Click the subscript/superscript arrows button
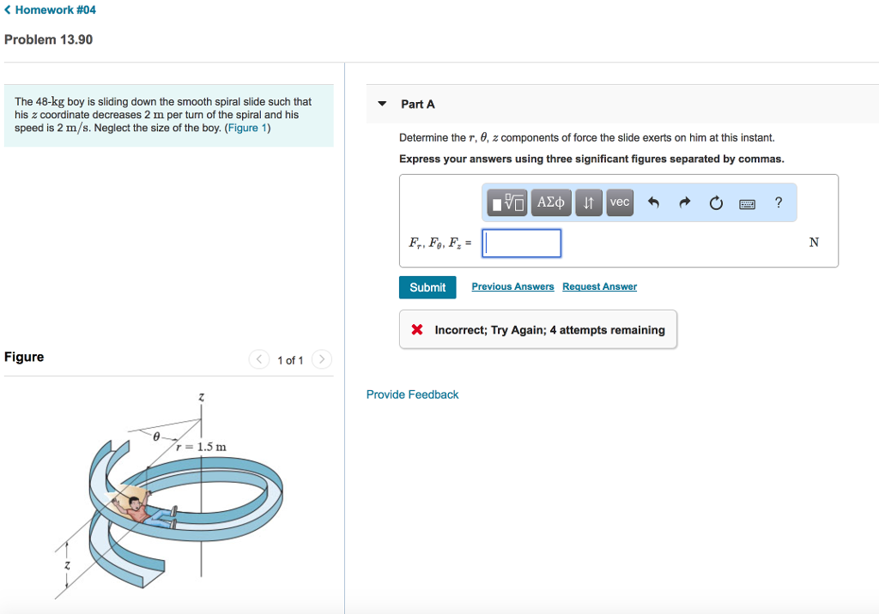 pos(588,202)
